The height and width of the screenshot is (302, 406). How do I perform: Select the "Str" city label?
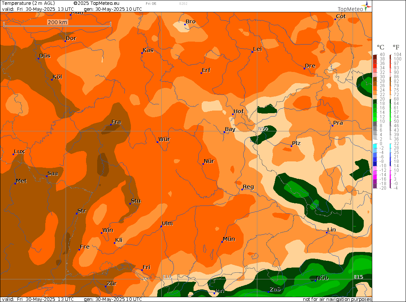tap(82, 211)
